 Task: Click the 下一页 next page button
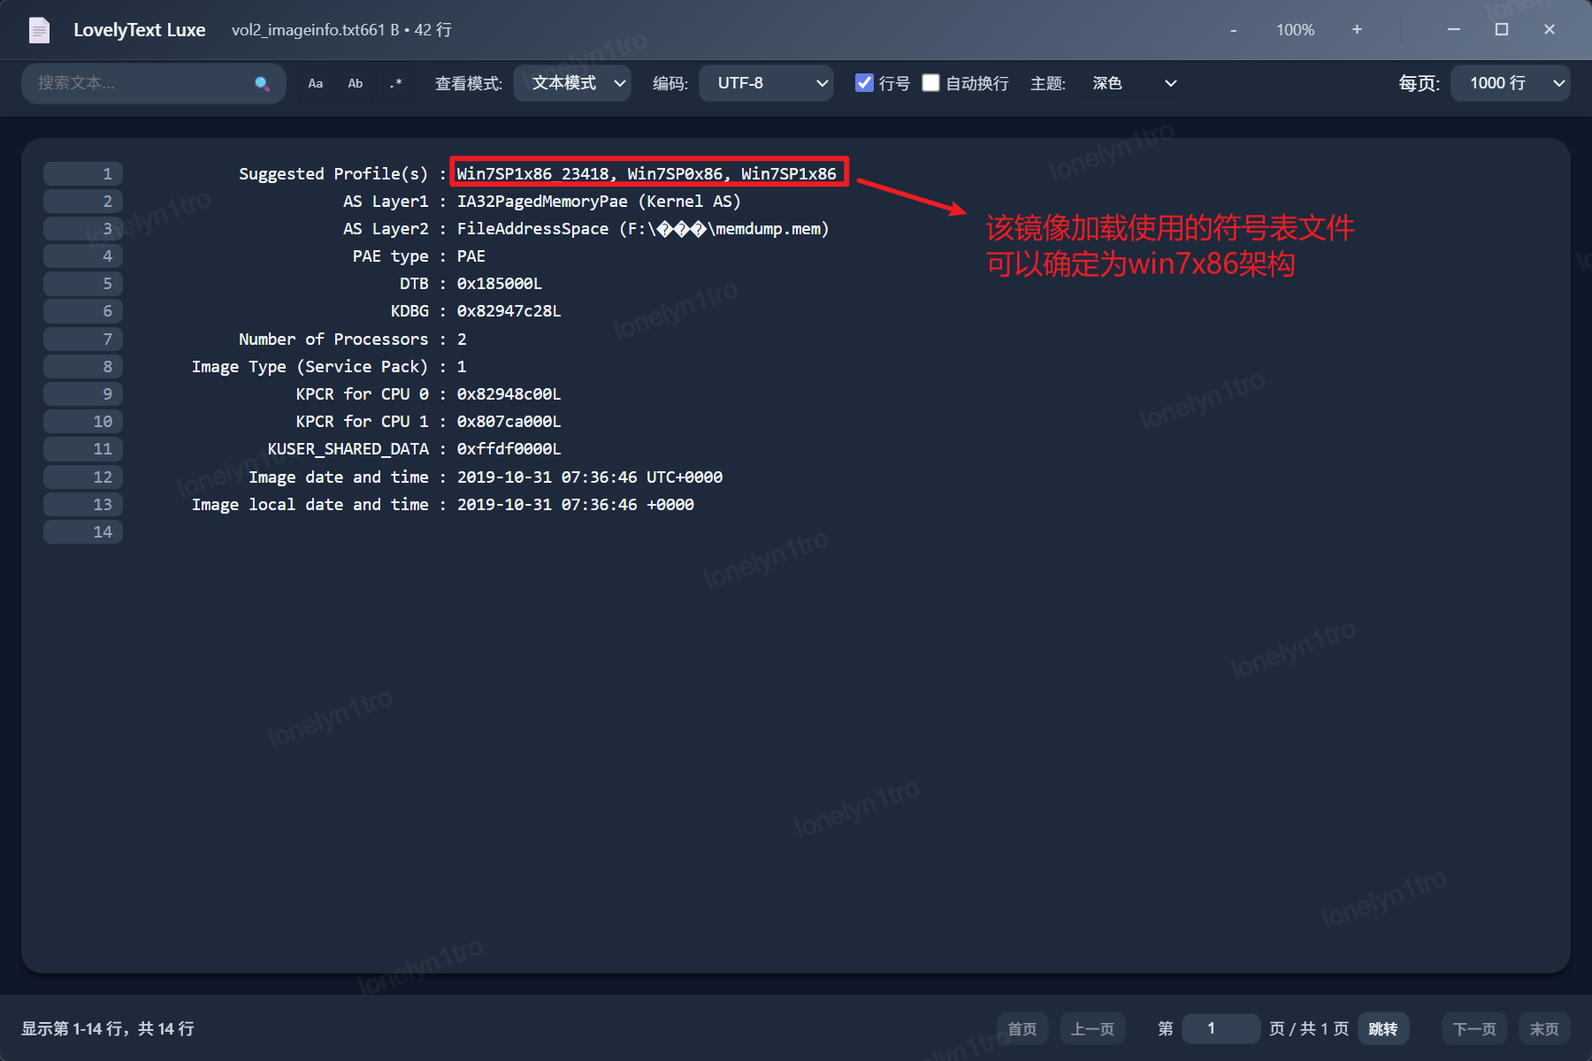pyautogui.click(x=1473, y=1028)
